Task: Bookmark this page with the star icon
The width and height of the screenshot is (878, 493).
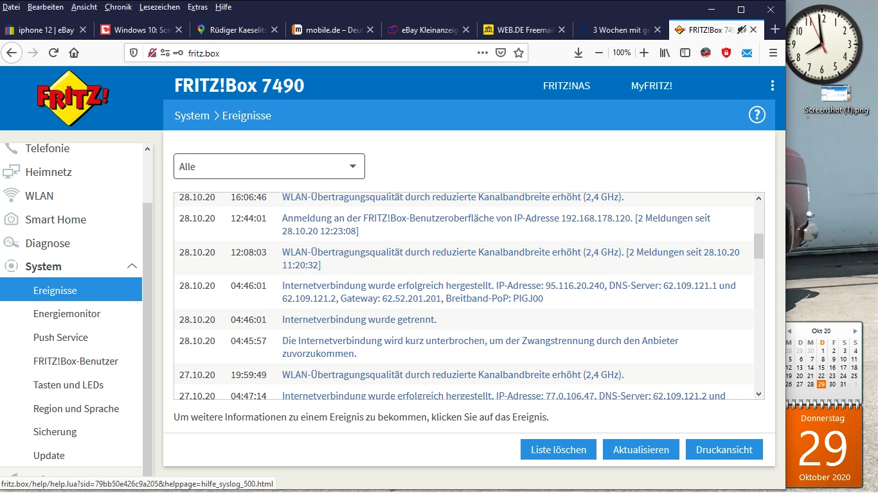Action: (519, 53)
